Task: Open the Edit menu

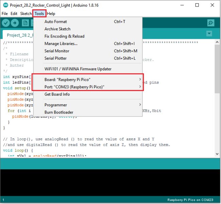Action: [x=14, y=14]
